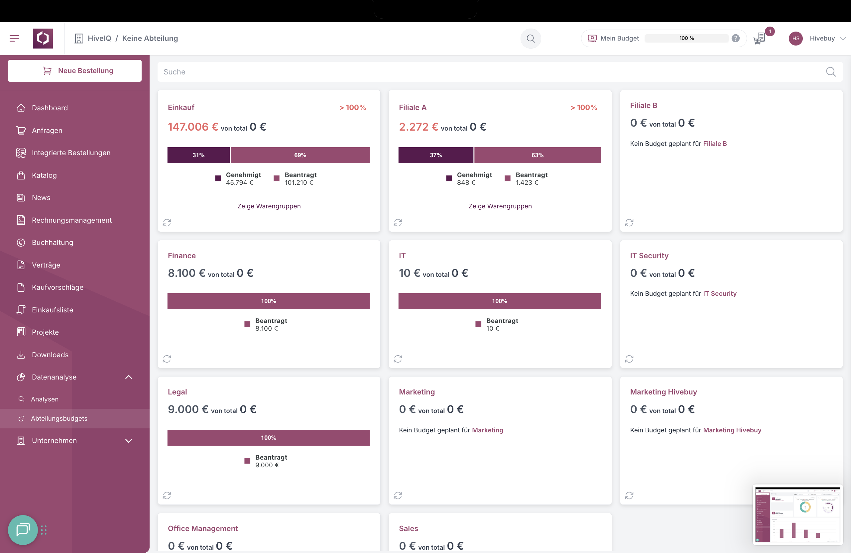Open the Katalog section
This screenshot has width=851, height=553.
(x=44, y=175)
